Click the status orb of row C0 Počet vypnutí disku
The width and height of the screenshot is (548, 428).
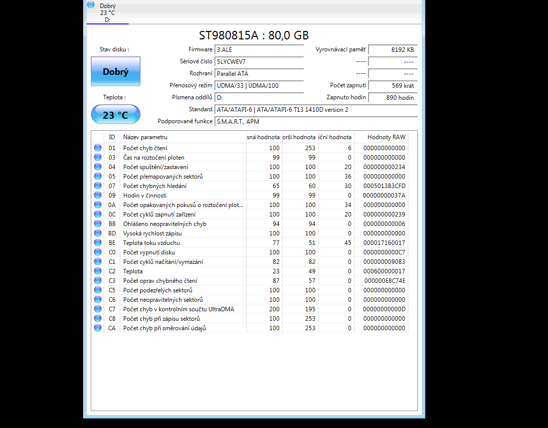(x=98, y=252)
